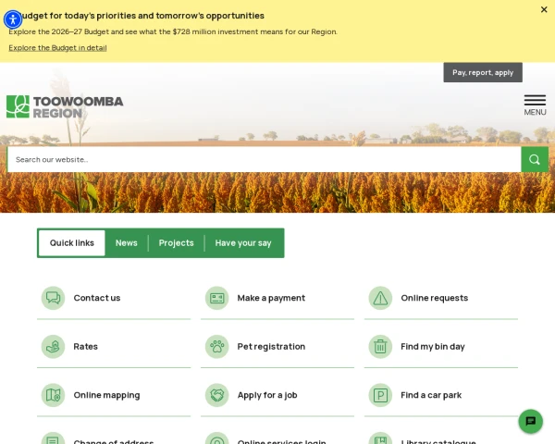
Task: Open the Find a car park link
Action: pyautogui.click(x=431, y=395)
